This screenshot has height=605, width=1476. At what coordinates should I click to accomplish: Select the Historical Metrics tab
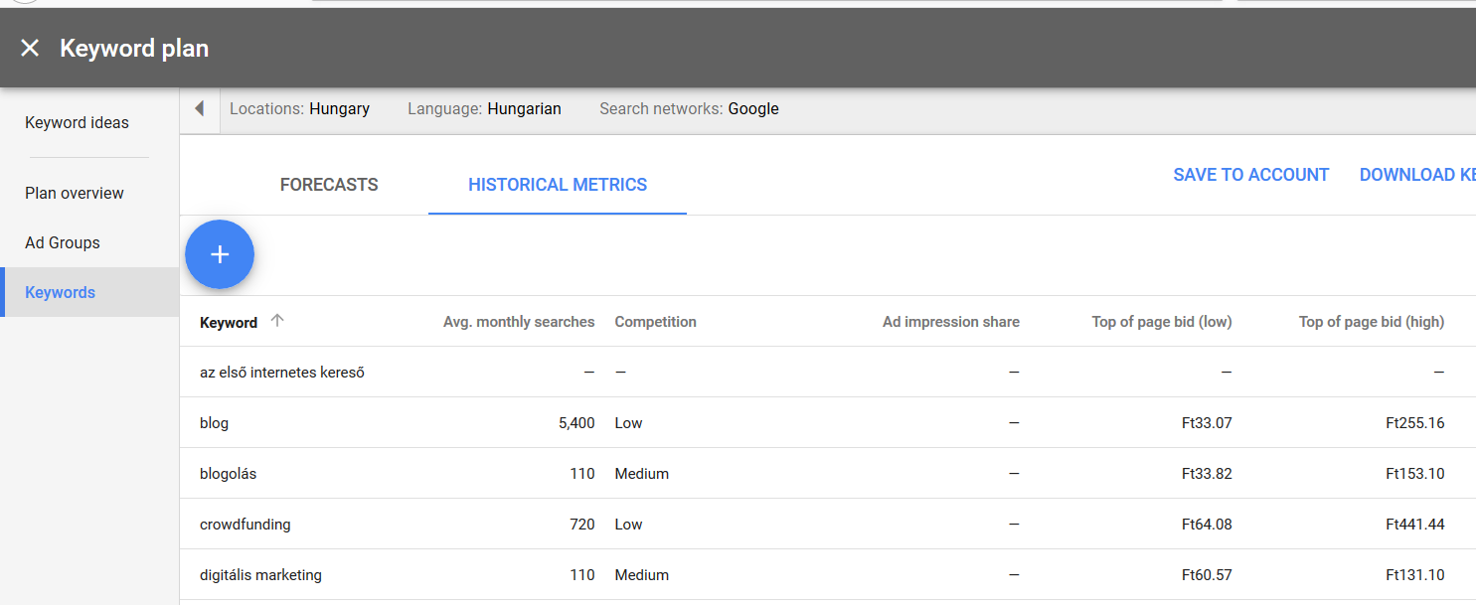[558, 185]
